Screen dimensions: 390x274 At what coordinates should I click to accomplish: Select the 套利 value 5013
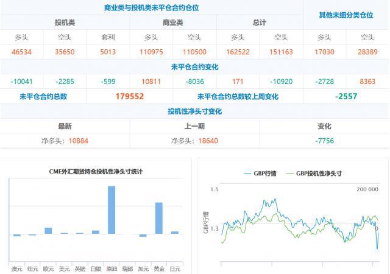[x=108, y=52]
